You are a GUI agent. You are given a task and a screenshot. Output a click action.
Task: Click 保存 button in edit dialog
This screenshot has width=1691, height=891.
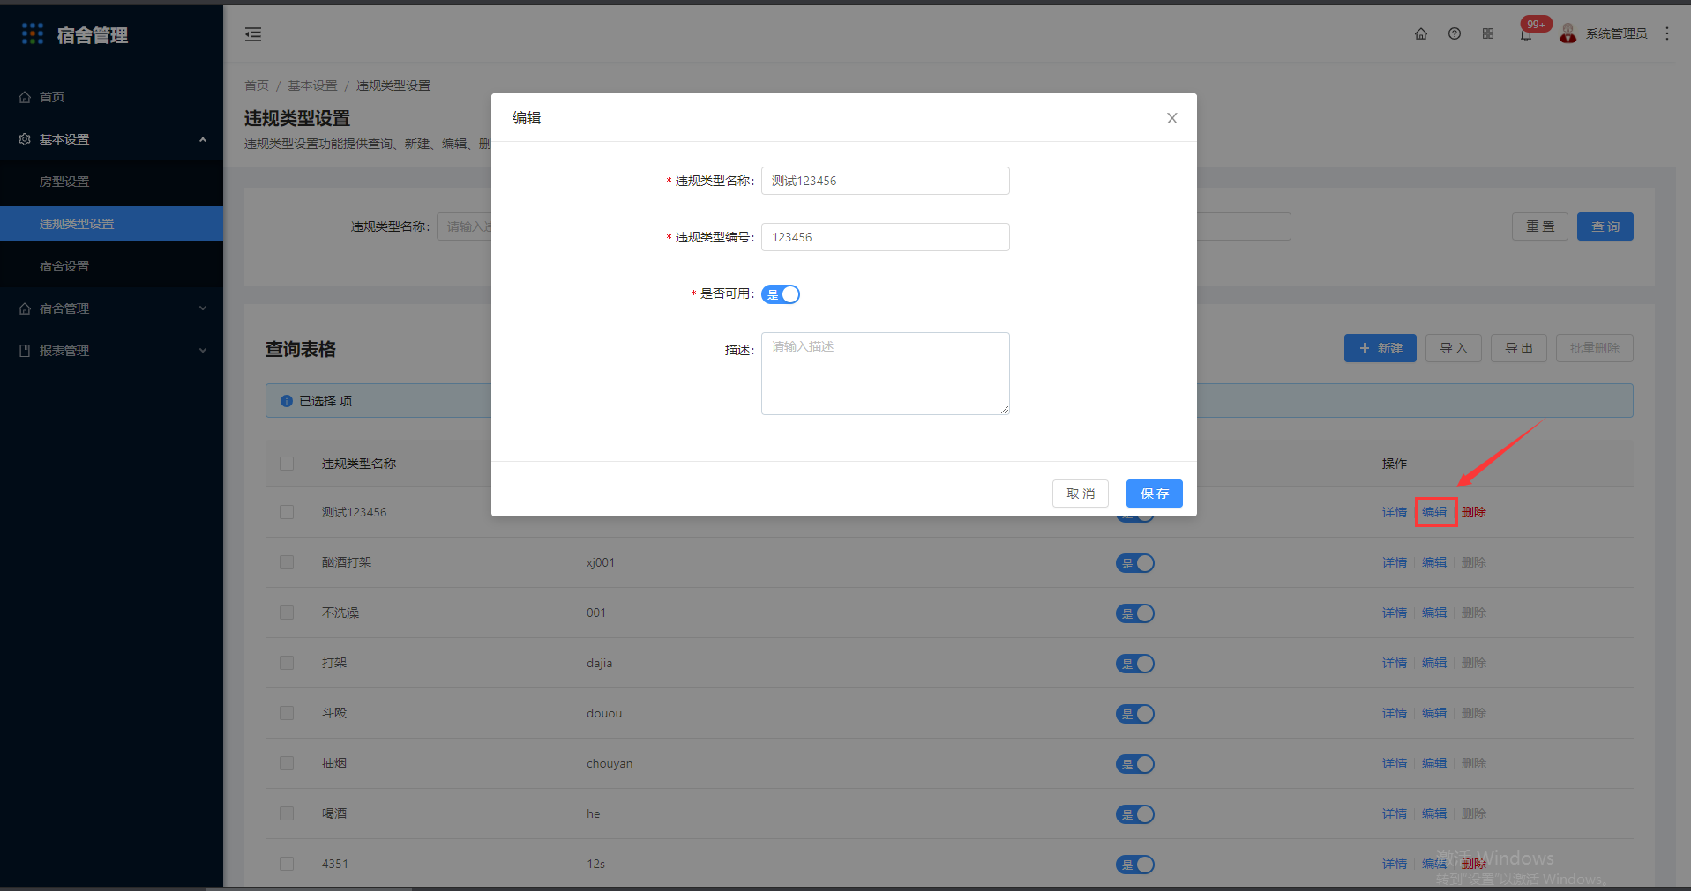[x=1155, y=494]
